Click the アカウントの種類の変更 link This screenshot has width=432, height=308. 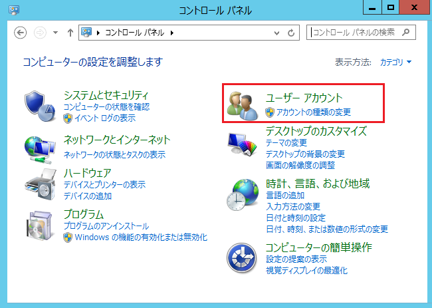pyautogui.click(x=313, y=112)
